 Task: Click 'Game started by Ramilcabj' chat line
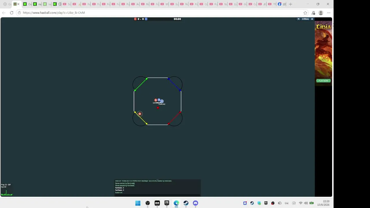(125, 183)
